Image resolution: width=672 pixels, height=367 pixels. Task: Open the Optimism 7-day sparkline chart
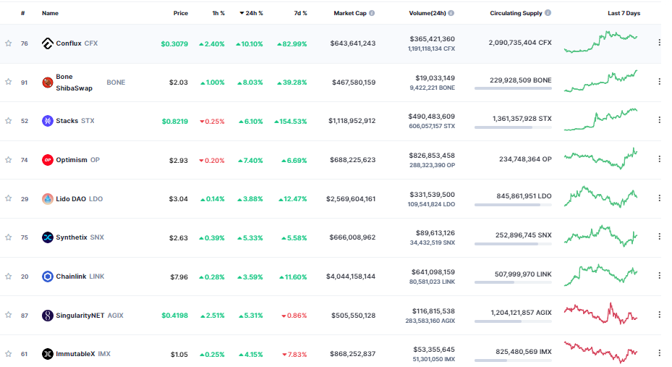click(600, 159)
